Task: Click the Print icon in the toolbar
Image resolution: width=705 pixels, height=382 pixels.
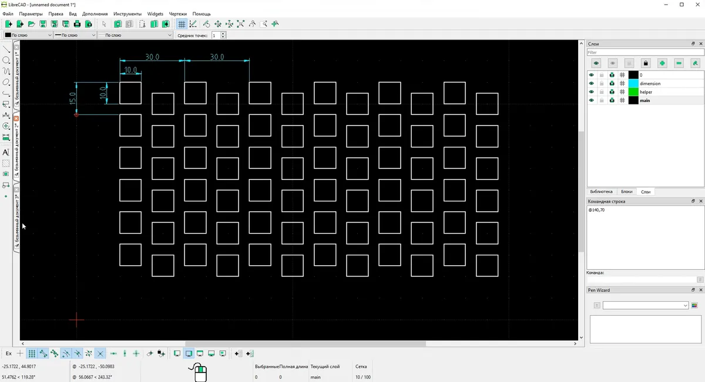Action: (76, 24)
